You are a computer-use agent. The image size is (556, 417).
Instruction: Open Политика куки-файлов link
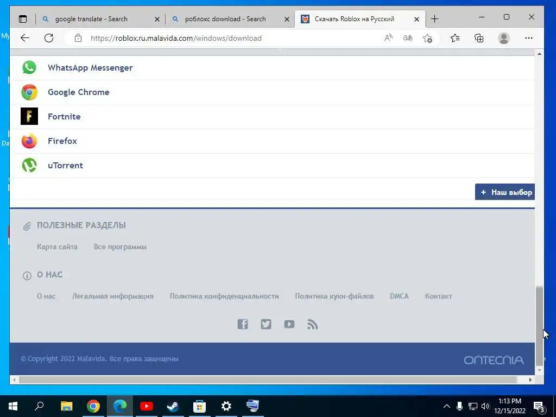tap(334, 296)
